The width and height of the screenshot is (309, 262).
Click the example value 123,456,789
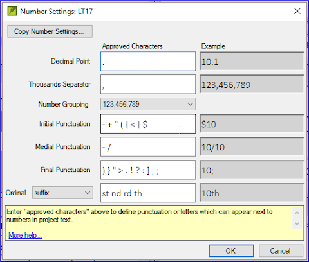(252, 84)
